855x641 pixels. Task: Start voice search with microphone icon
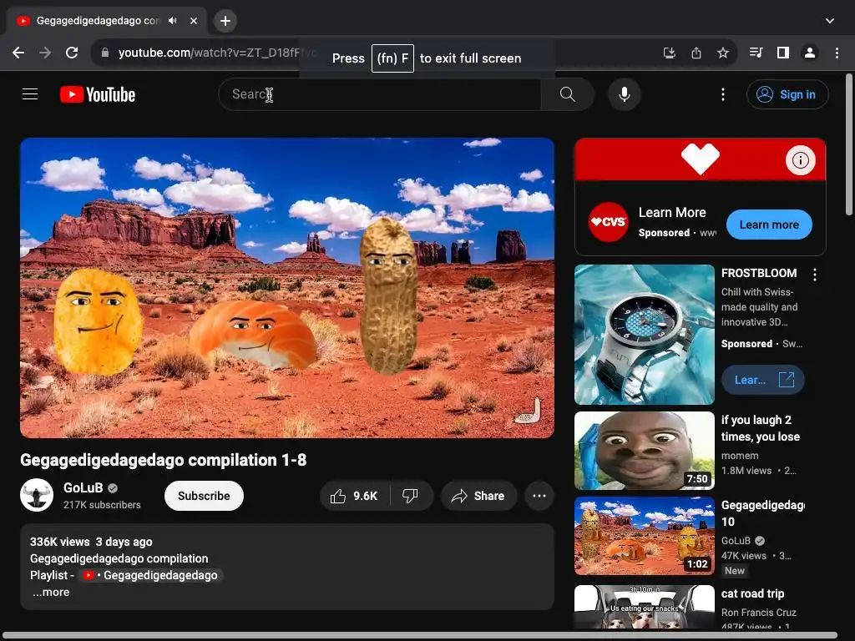pos(625,94)
